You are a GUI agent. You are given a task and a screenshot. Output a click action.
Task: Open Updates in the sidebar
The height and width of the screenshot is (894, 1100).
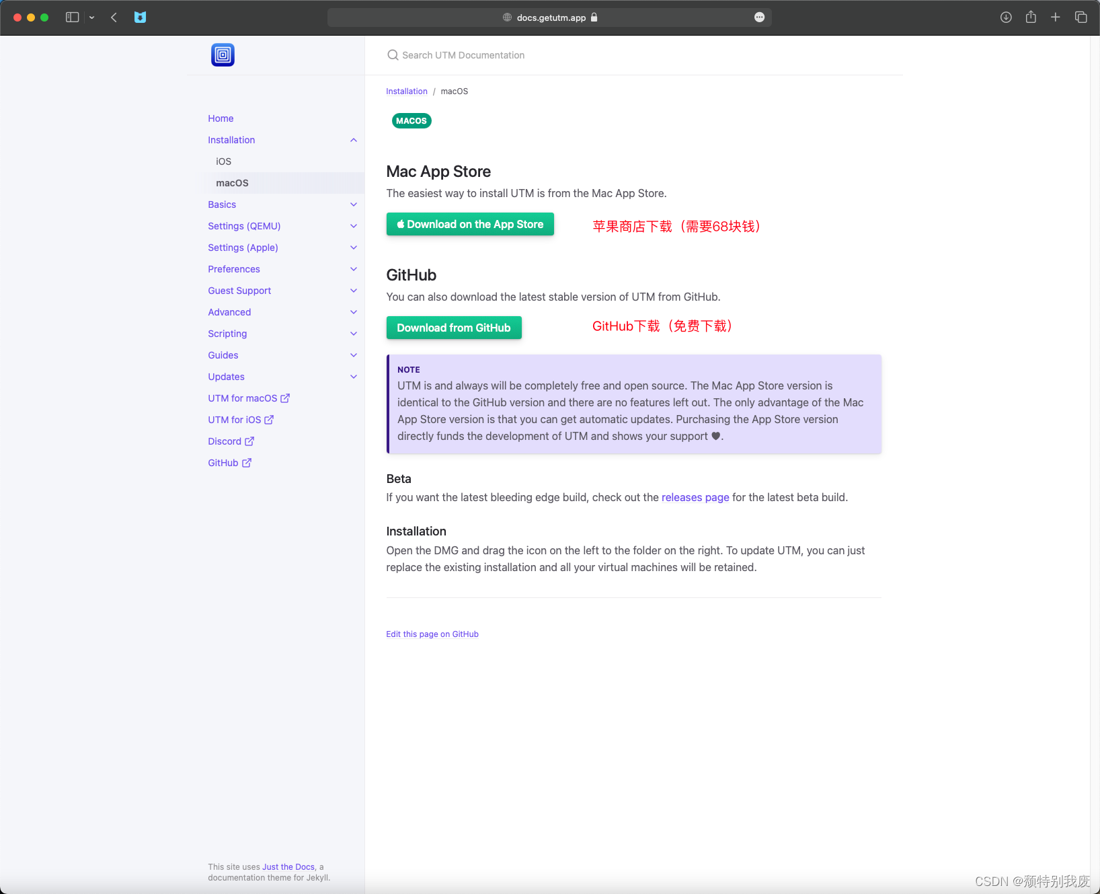(226, 377)
